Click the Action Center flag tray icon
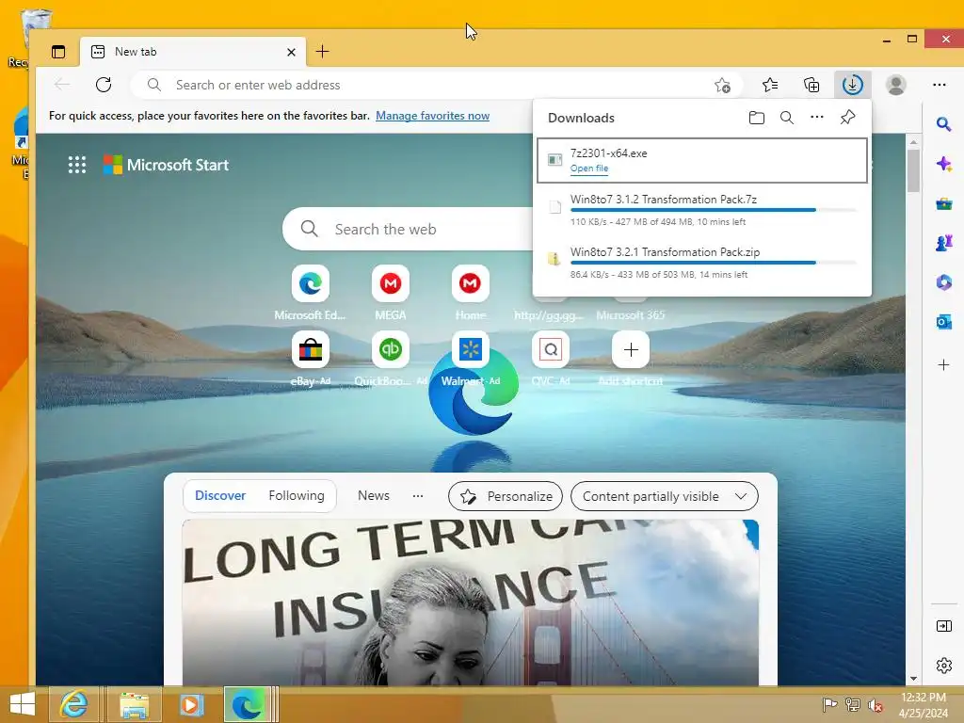Screen dimensions: 964x723 coord(830,704)
